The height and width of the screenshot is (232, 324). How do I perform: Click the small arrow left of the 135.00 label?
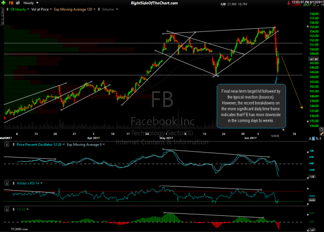(307, 121)
